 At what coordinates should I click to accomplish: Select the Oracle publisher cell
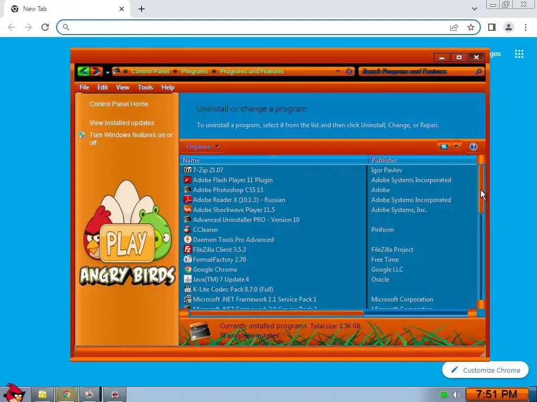(380, 280)
